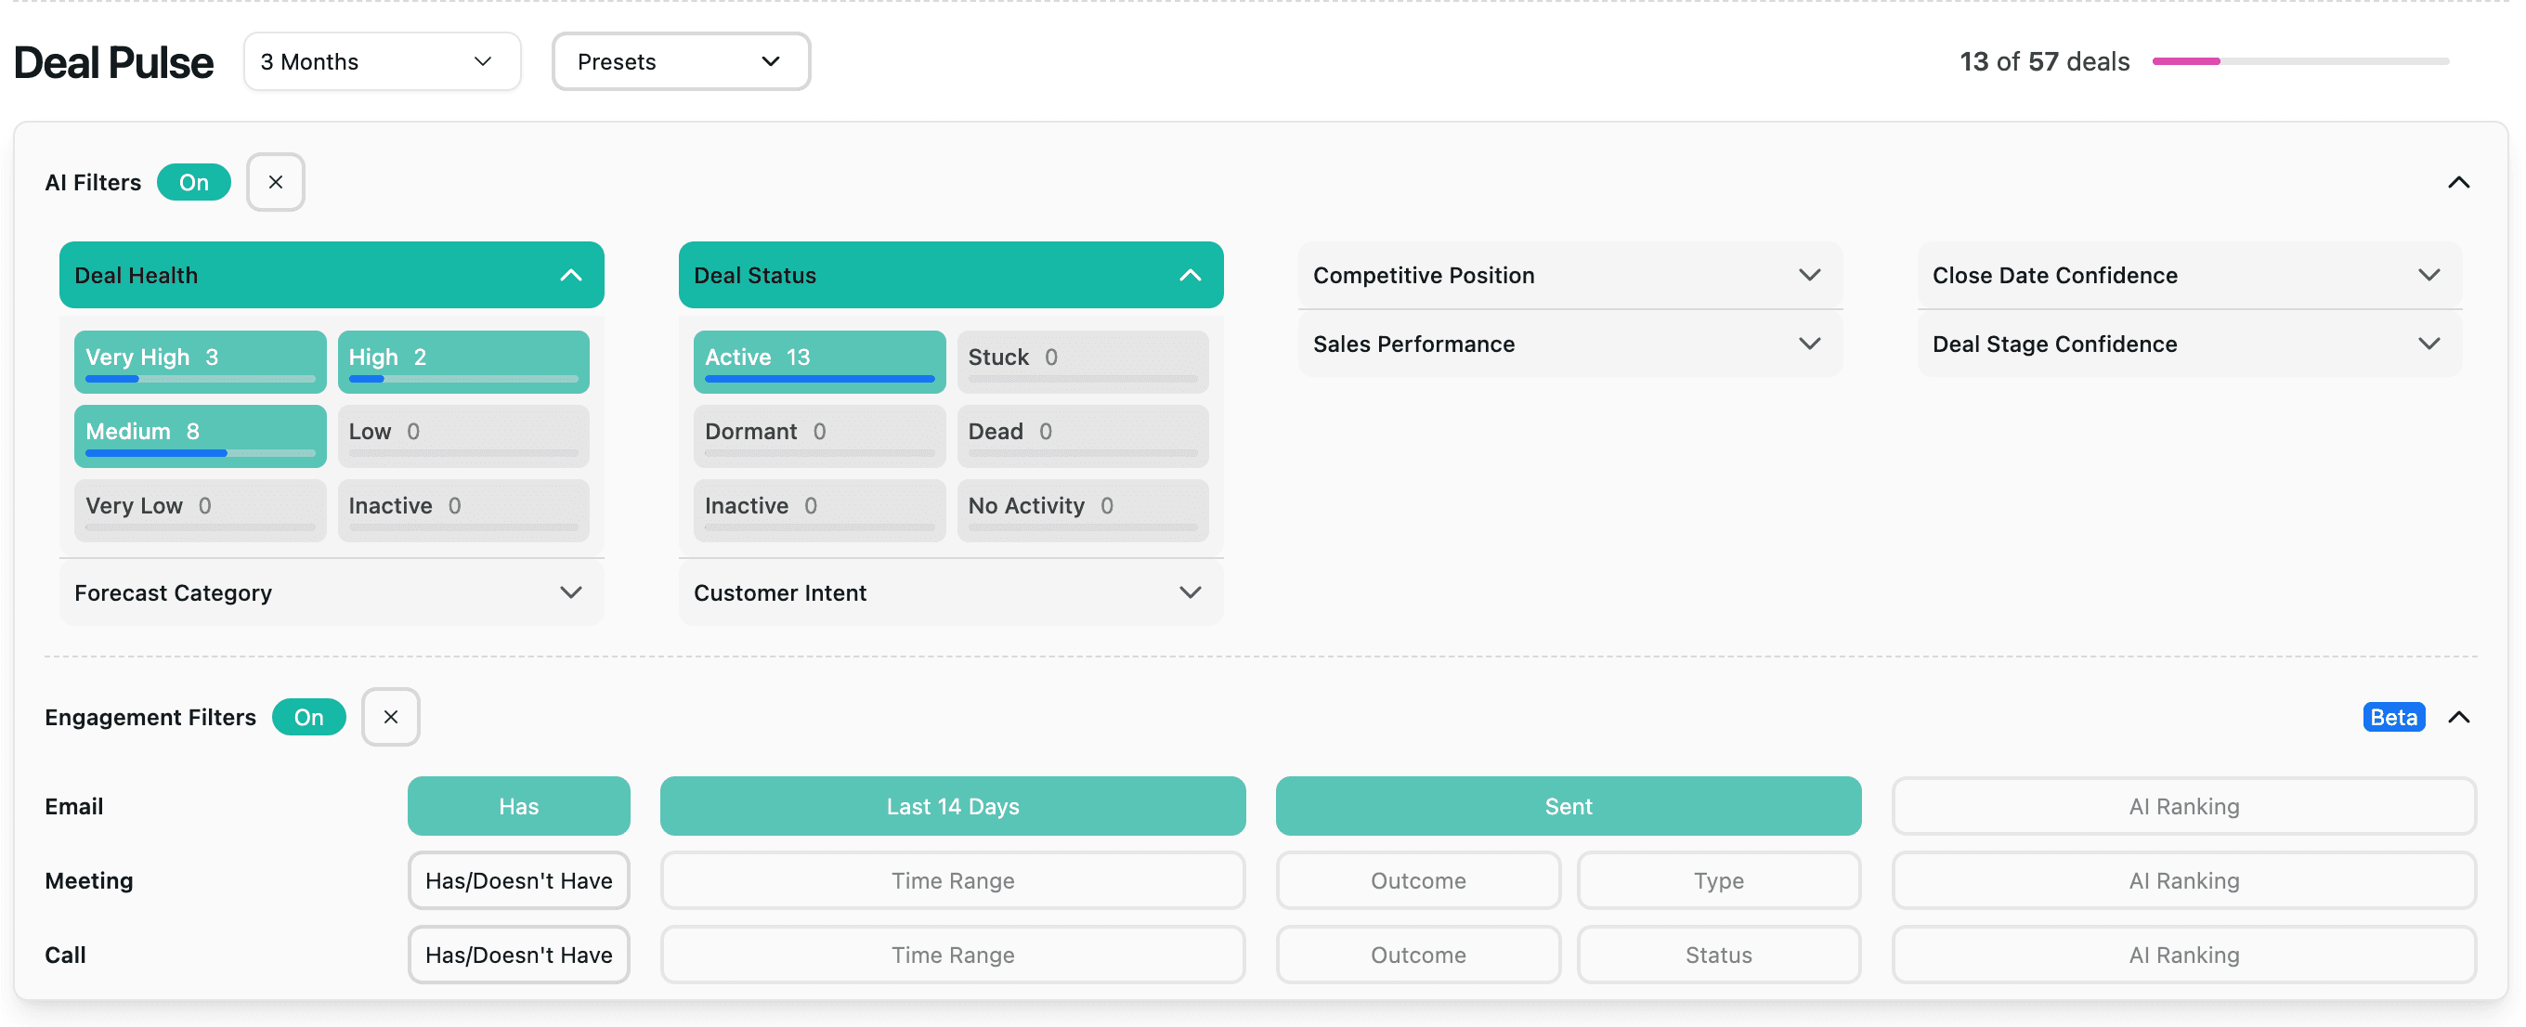Viewport: 2526px width, 1027px height.
Task: Expand Customer Intent filter
Action: click(950, 593)
